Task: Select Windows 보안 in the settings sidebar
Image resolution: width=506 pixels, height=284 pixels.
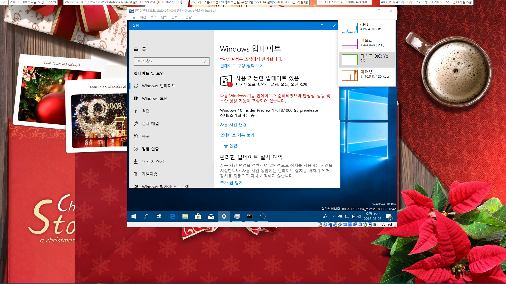Action: [171, 98]
